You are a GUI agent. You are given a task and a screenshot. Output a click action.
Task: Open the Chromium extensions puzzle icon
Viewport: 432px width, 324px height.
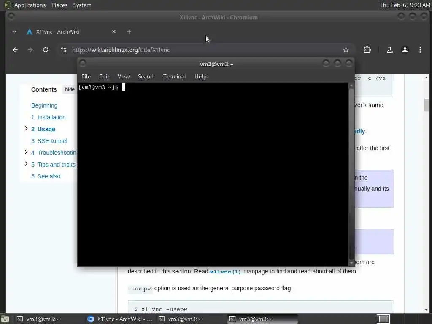click(367, 50)
